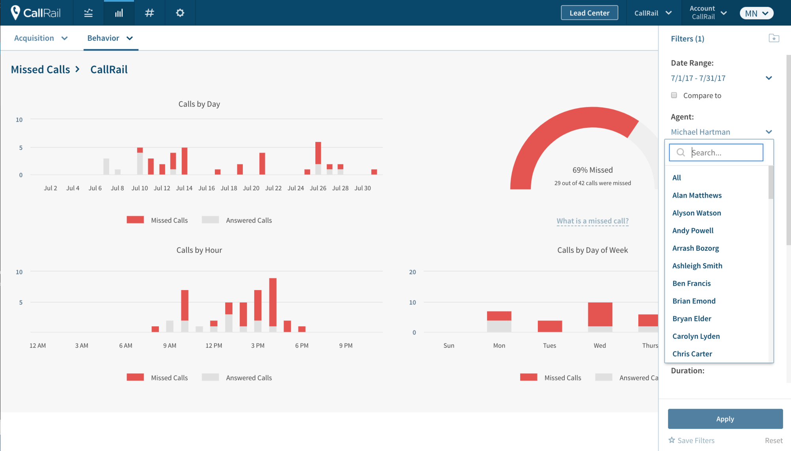The image size is (791, 451).
Task: Click the magnifier icon in agent search
Action: pyautogui.click(x=681, y=152)
